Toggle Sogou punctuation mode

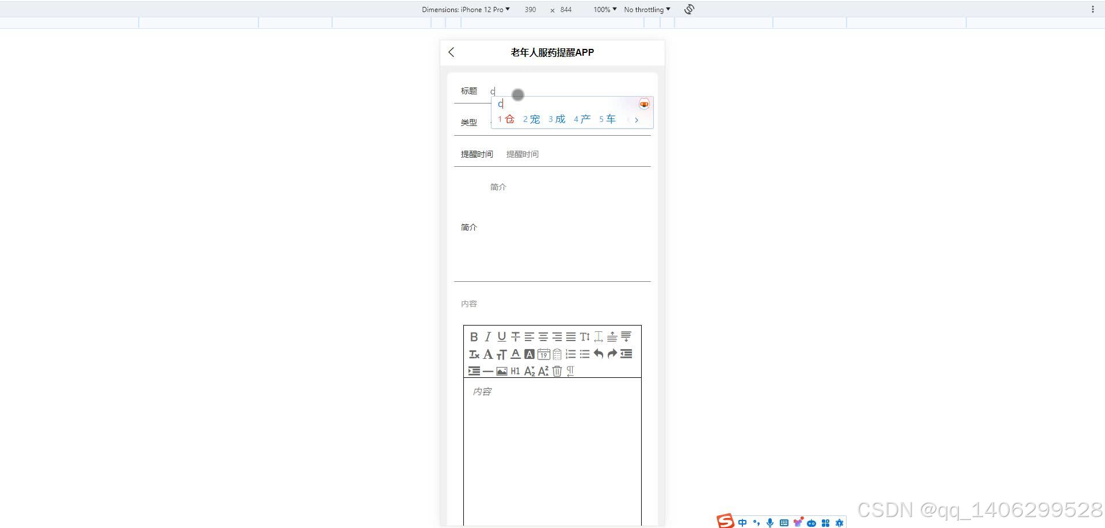[756, 523]
